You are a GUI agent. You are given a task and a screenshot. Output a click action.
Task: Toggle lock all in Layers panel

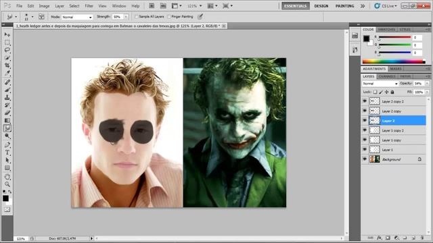[x=392, y=92]
